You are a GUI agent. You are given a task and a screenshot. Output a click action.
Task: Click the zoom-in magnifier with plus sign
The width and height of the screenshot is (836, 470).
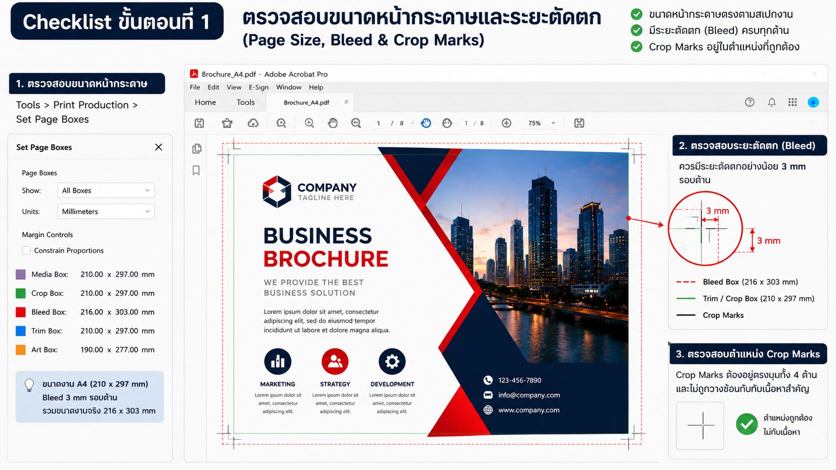coord(309,123)
